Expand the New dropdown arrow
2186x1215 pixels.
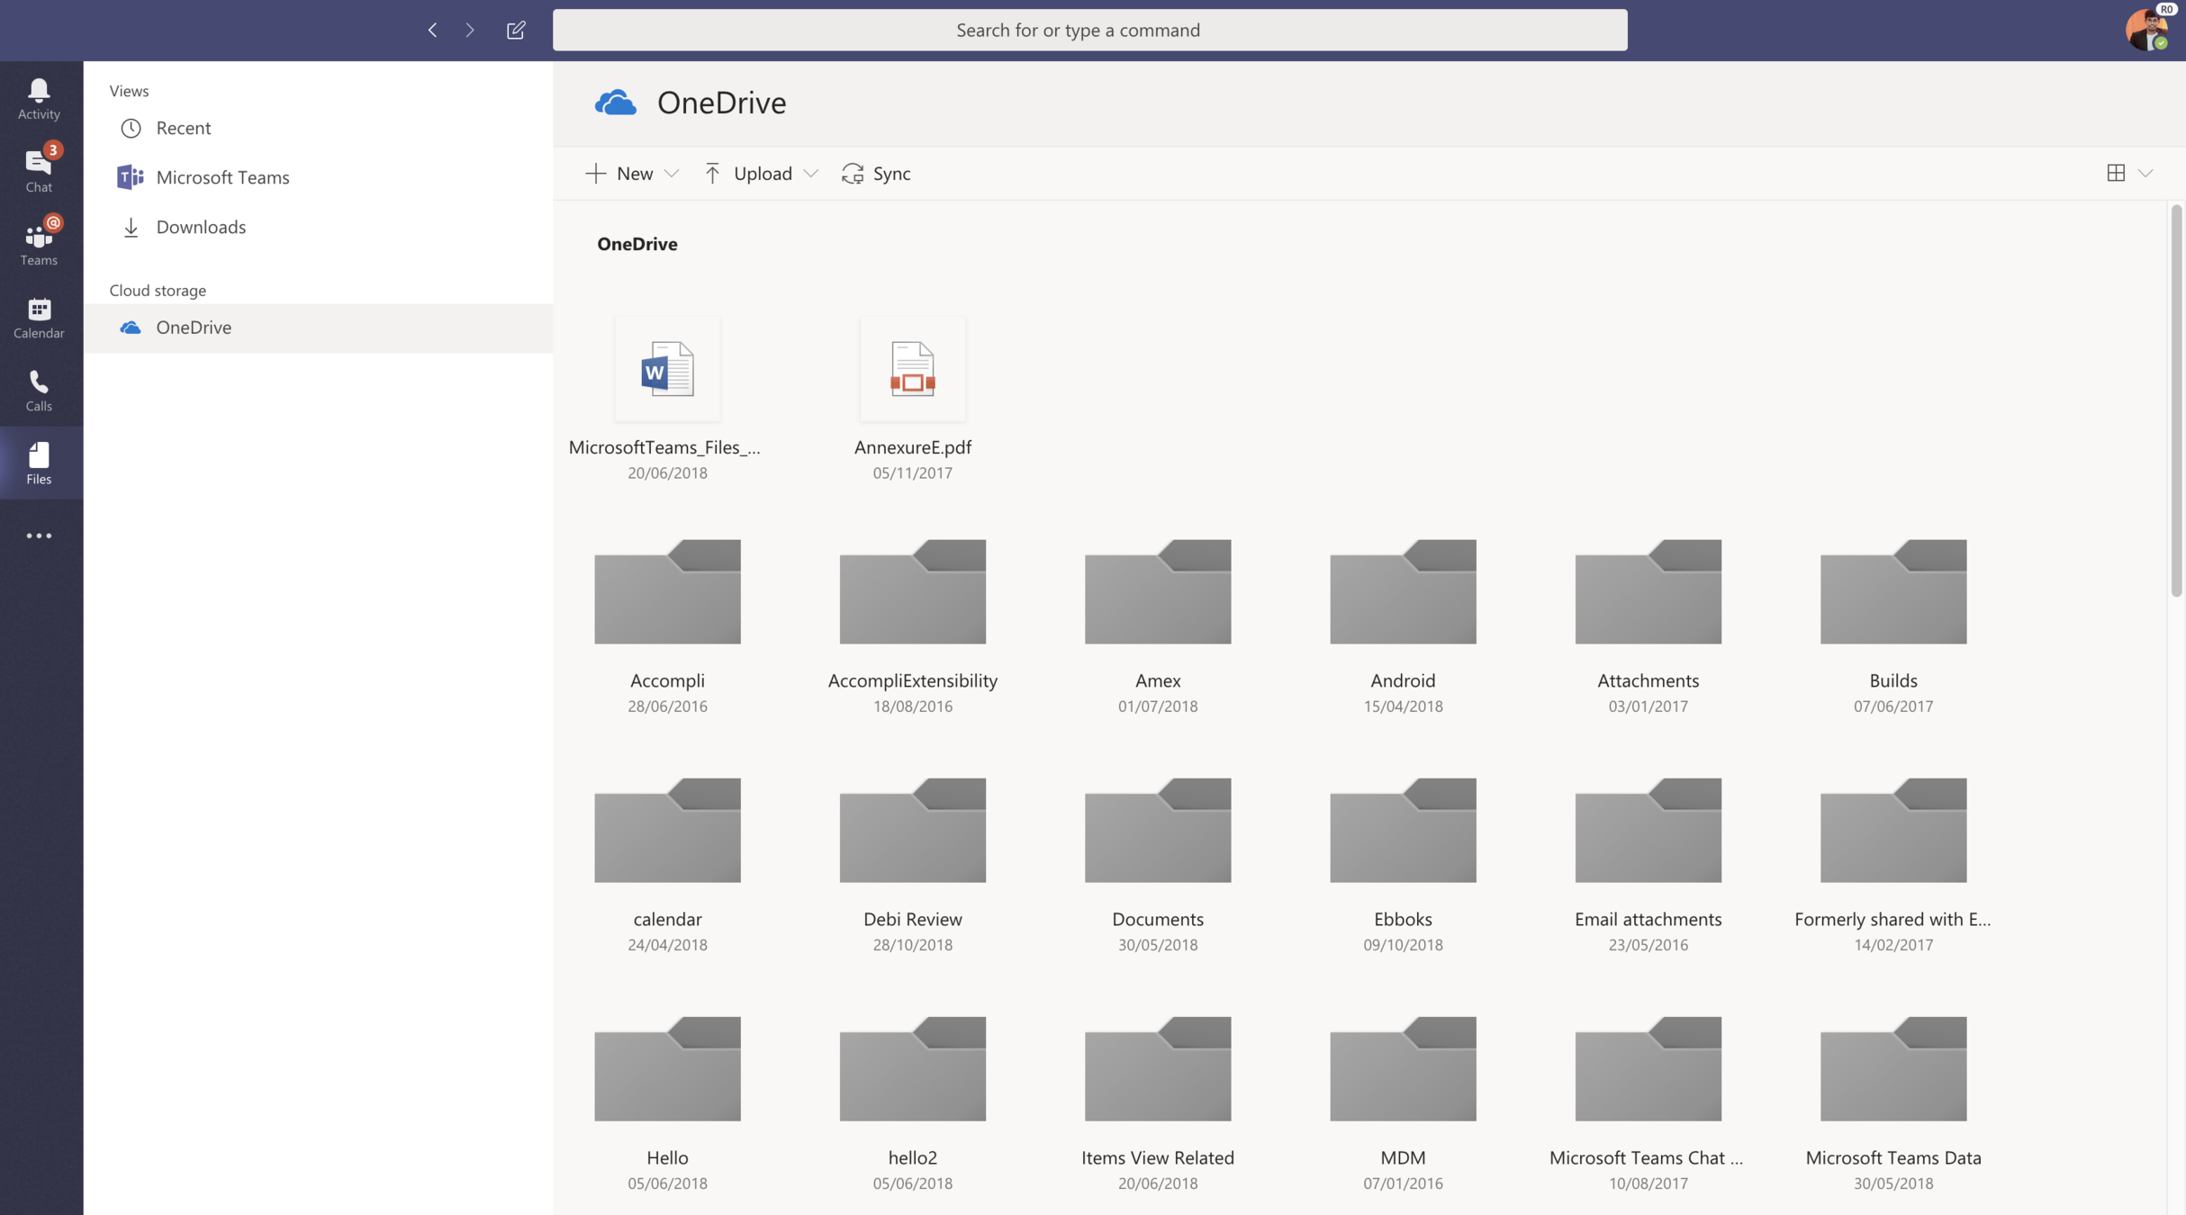pos(672,174)
